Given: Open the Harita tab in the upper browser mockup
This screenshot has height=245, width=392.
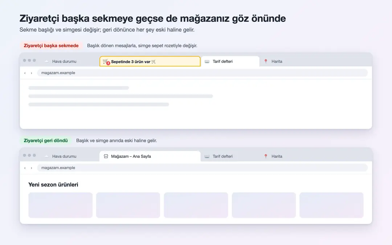Looking at the screenshot, I should 289,61.
